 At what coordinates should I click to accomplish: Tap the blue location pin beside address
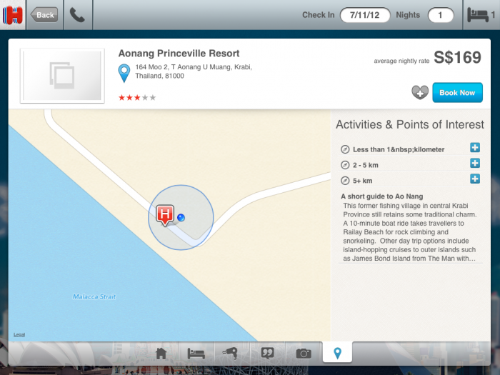[x=124, y=72]
